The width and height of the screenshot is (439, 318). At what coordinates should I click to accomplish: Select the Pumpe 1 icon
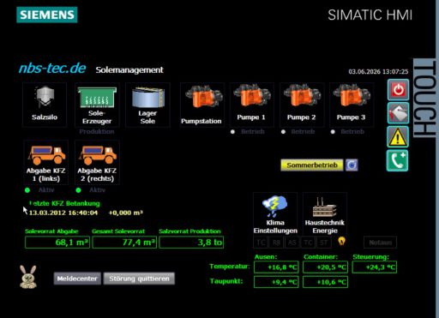(251, 105)
